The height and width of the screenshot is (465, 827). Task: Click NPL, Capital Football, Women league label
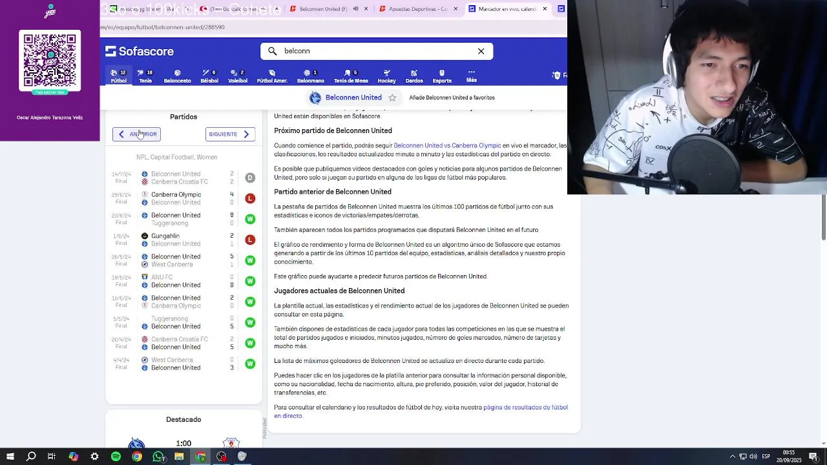click(177, 157)
